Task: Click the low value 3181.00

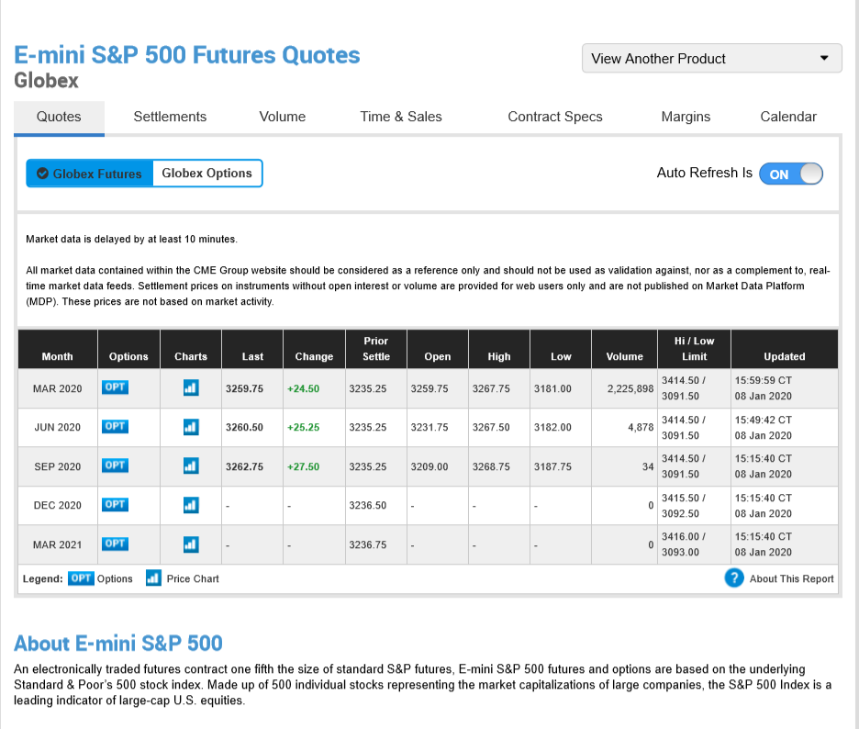Action: coord(552,388)
